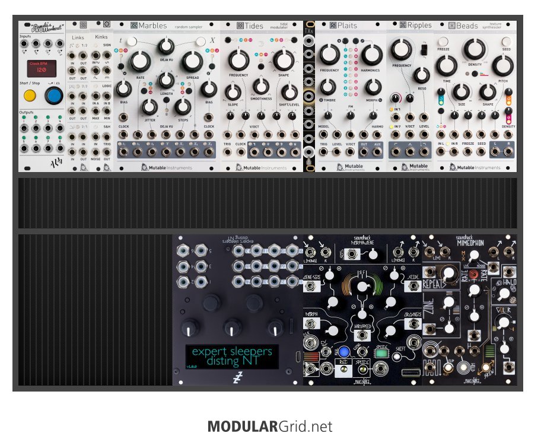
Task: Click the Morphagene SD card slot
Action: [411, 373]
